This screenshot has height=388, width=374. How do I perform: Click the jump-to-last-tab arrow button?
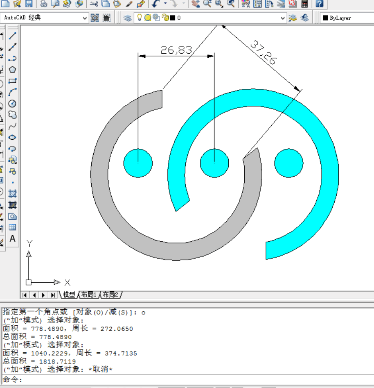[52, 295]
